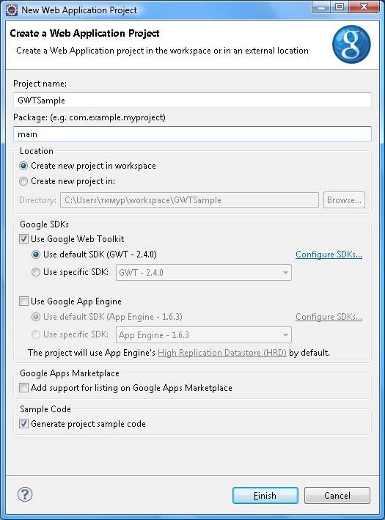Choose 'Create new project in workspace' radio
The height and width of the screenshot is (520, 385).
point(23,166)
